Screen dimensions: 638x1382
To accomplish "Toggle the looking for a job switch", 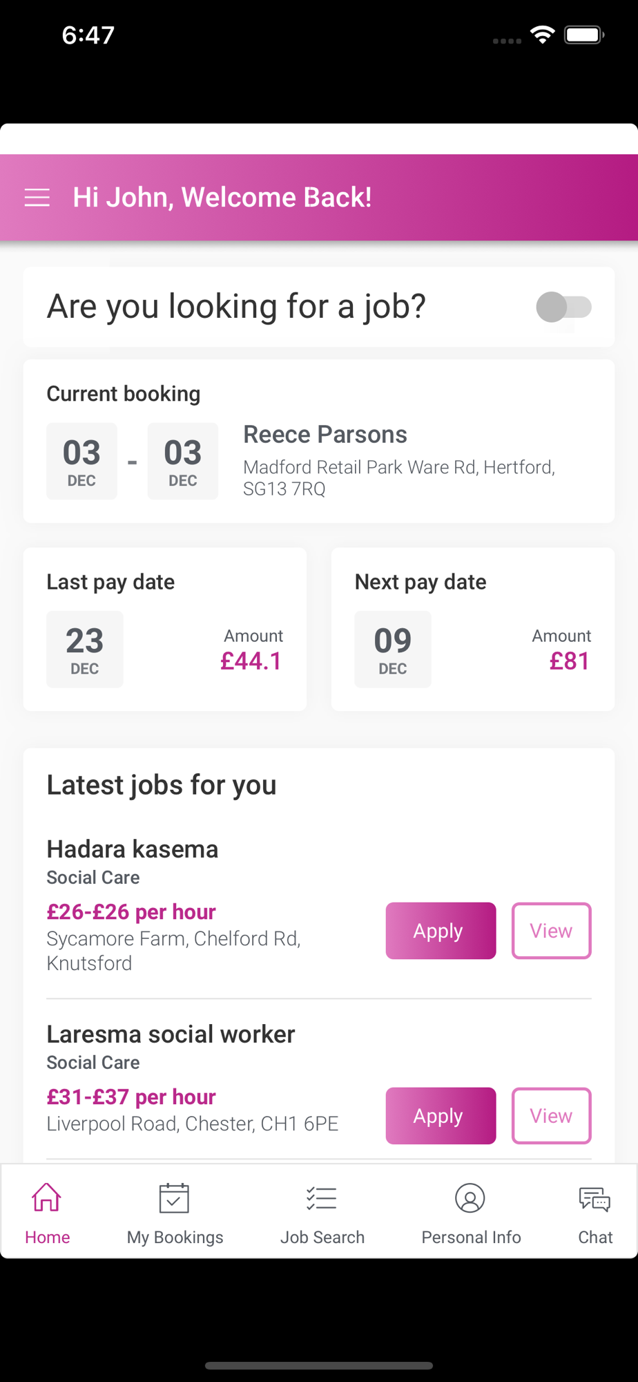I will pyautogui.click(x=564, y=307).
